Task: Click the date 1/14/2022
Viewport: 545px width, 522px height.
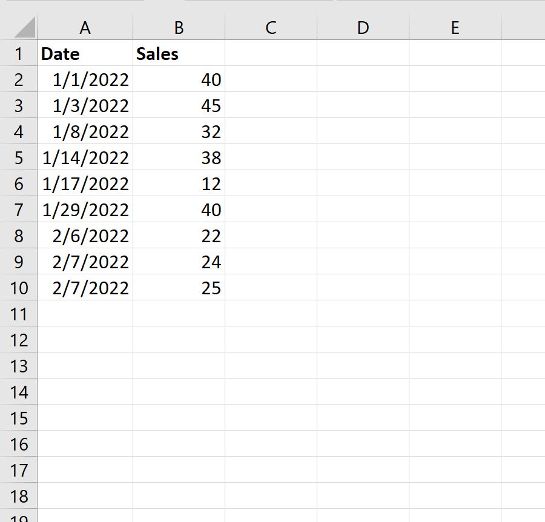Action: click(85, 157)
